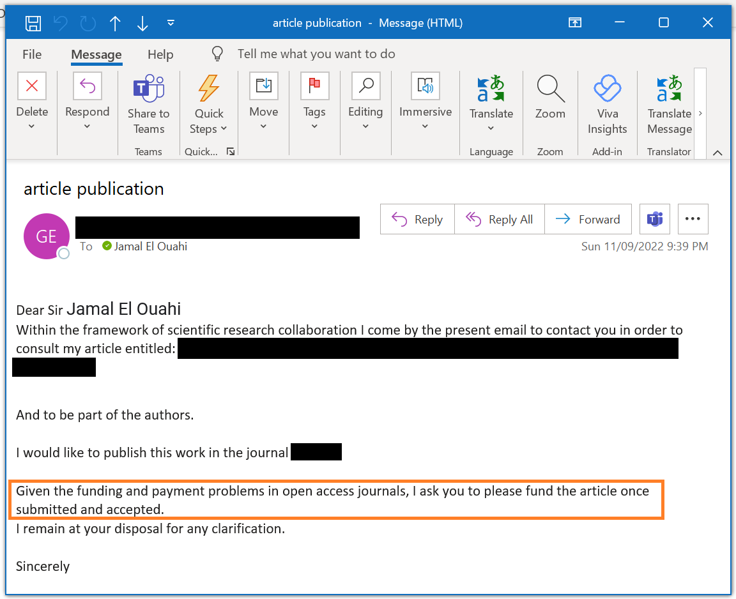Click the Quick Steps lightning bolt icon
Image resolution: width=736 pixels, height=599 pixels.
click(208, 87)
